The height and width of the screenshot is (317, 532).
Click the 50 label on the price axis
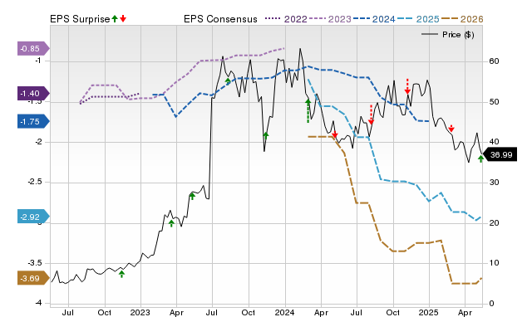coord(494,102)
